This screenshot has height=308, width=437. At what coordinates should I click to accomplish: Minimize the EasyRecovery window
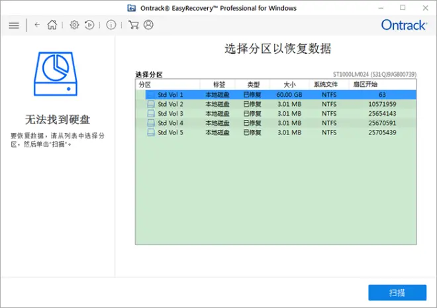pos(381,8)
